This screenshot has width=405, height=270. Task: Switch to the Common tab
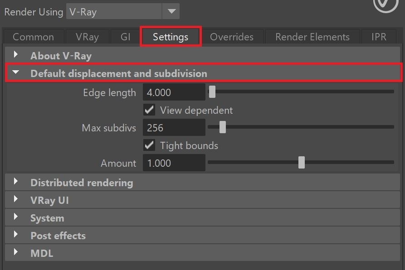[34, 37]
